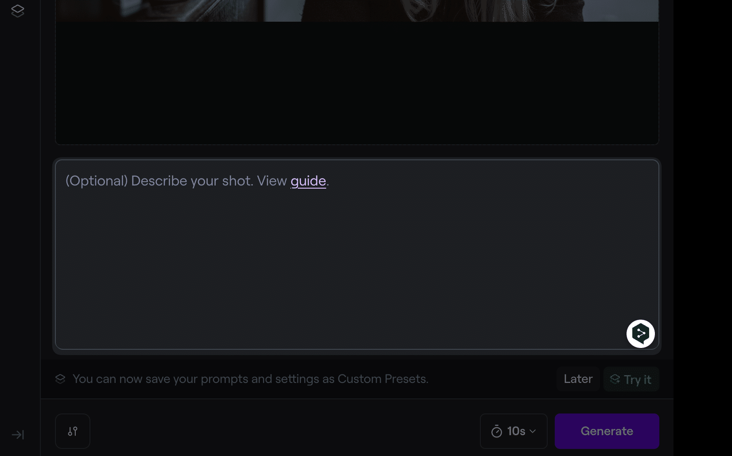
Task: Click the layers icon inside Try it
Action: pyautogui.click(x=615, y=379)
